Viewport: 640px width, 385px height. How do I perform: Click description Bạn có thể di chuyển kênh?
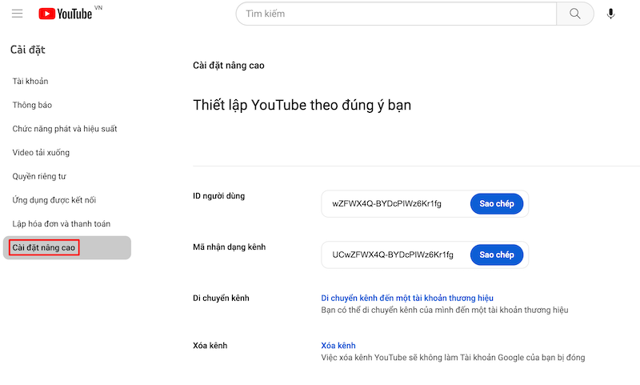tap(445, 310)
